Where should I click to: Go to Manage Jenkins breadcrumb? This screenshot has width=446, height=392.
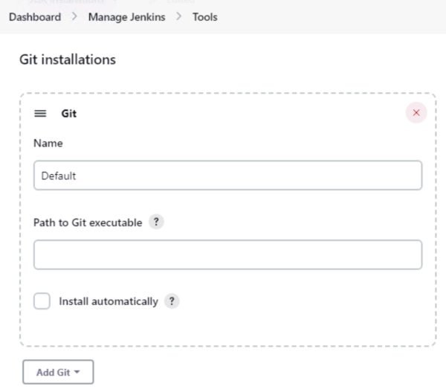pos(126,17)
